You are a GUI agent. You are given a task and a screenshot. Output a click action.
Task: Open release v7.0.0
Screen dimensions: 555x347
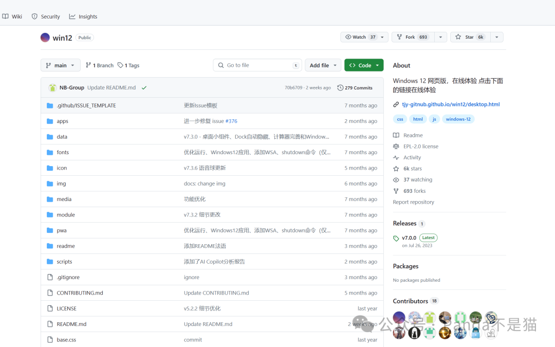[x=409, y=238]
